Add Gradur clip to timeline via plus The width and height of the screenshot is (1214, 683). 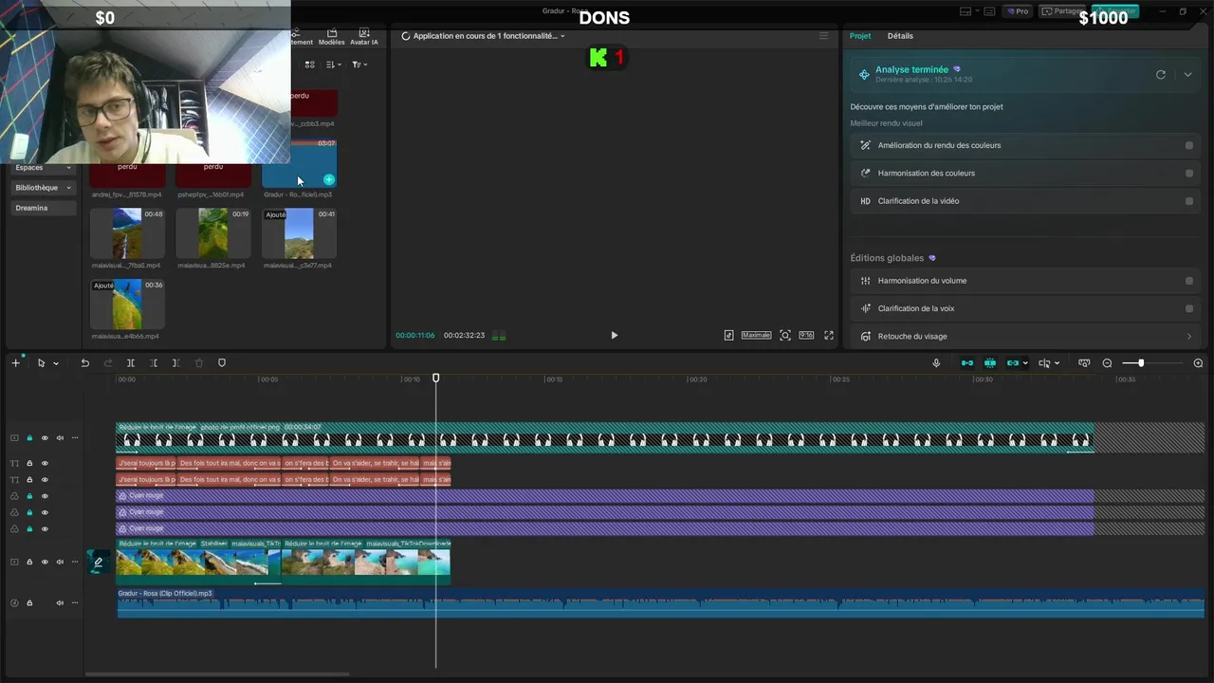tap(329, 179)
